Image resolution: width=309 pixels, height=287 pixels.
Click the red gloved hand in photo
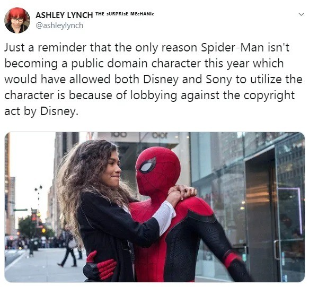click(101, 266)
